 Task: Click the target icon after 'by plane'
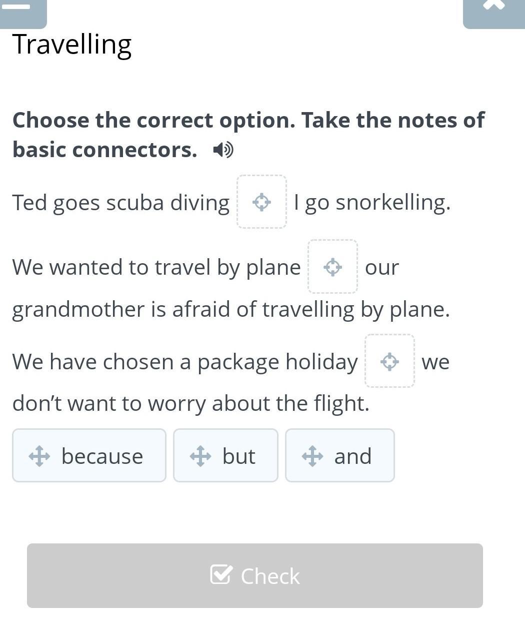tap(332, 267)
